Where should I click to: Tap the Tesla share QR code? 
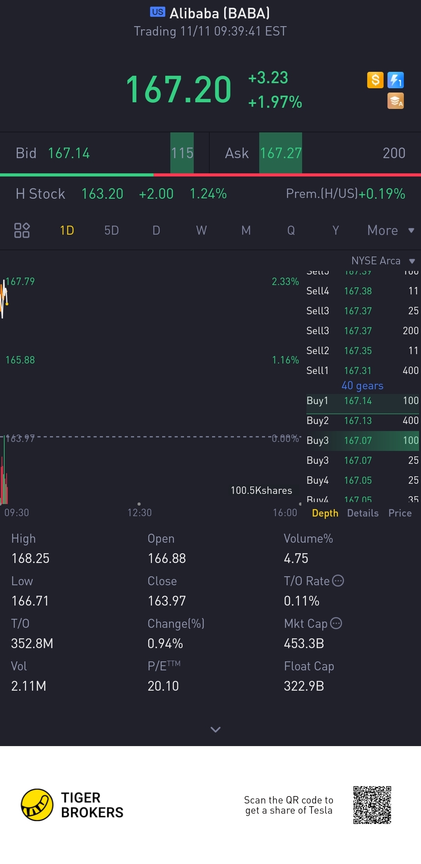click(372, 805)
